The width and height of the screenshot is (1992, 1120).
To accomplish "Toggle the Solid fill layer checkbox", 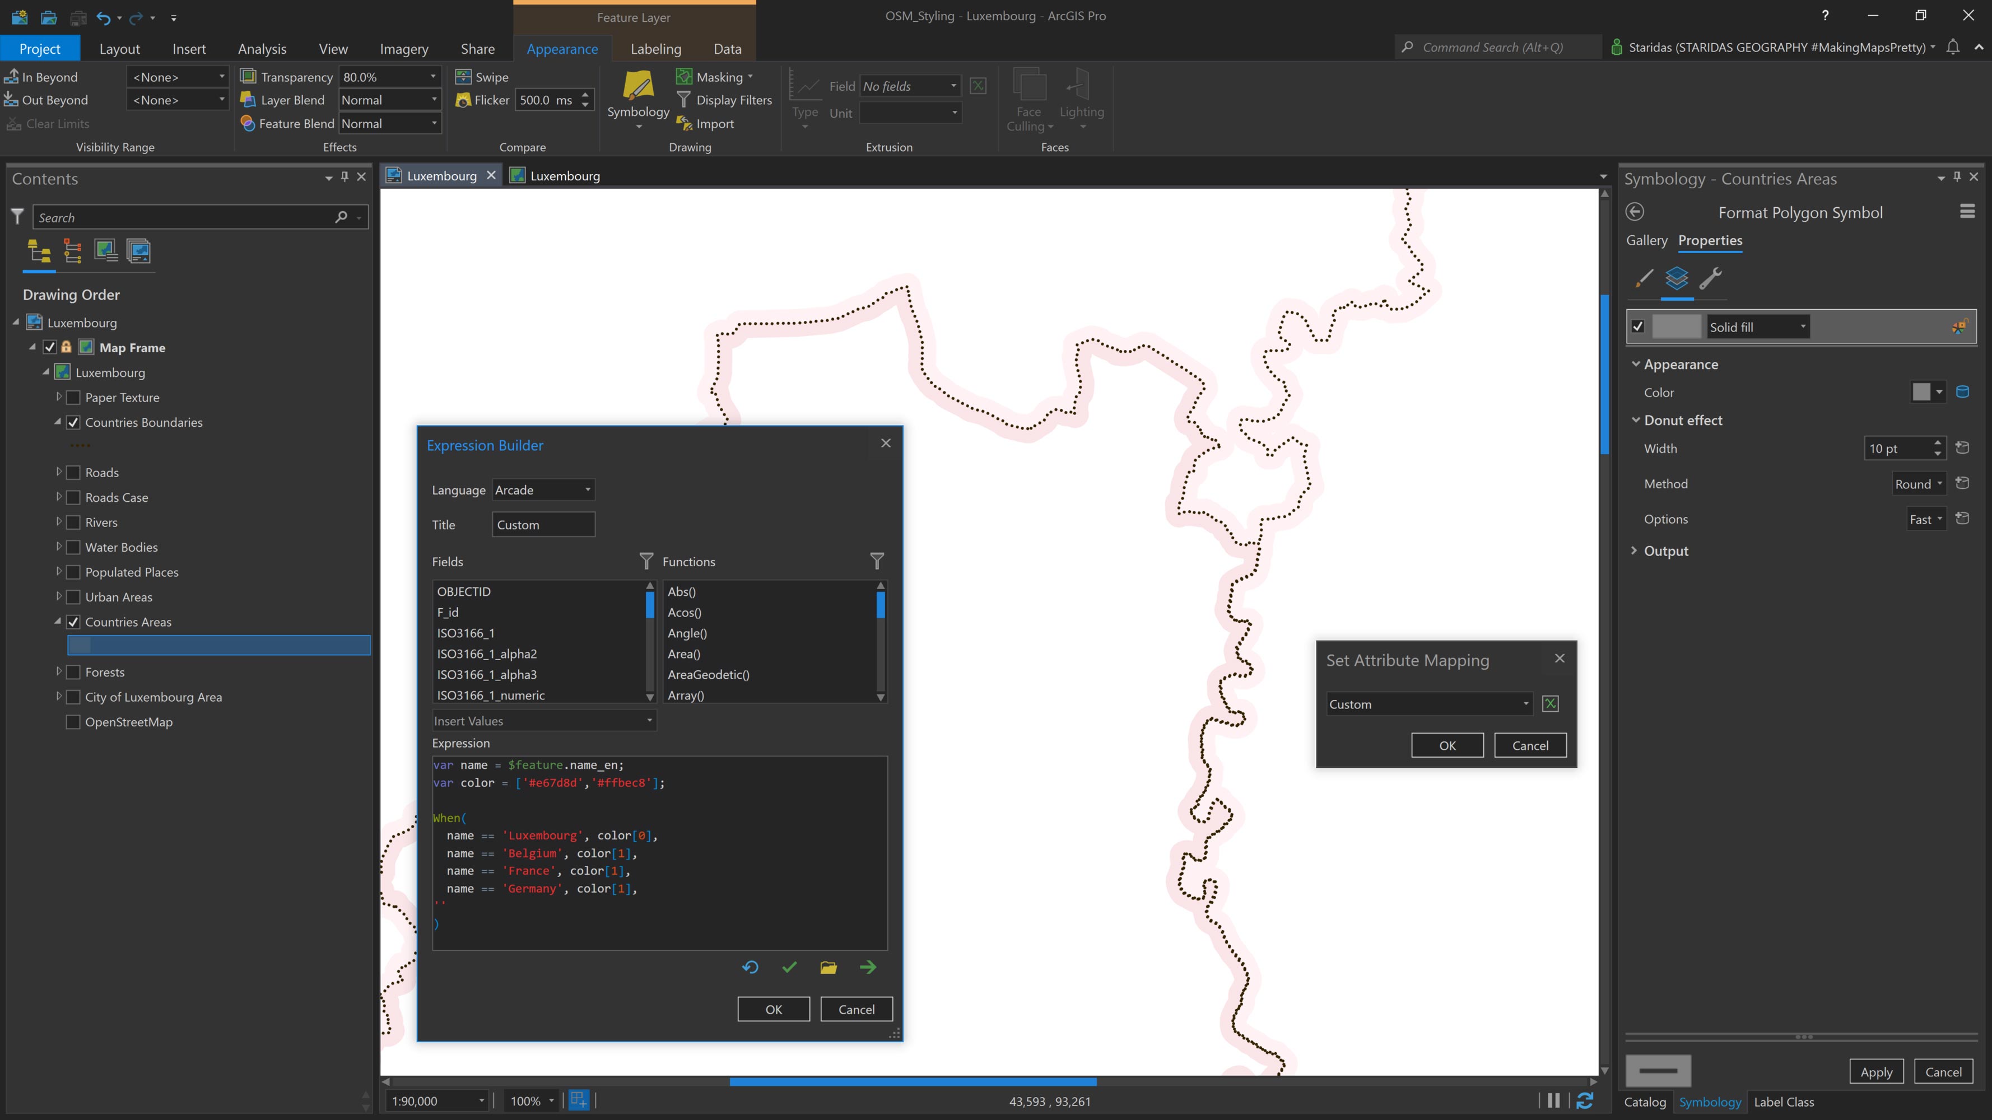I will click(x=1638, y=326).
